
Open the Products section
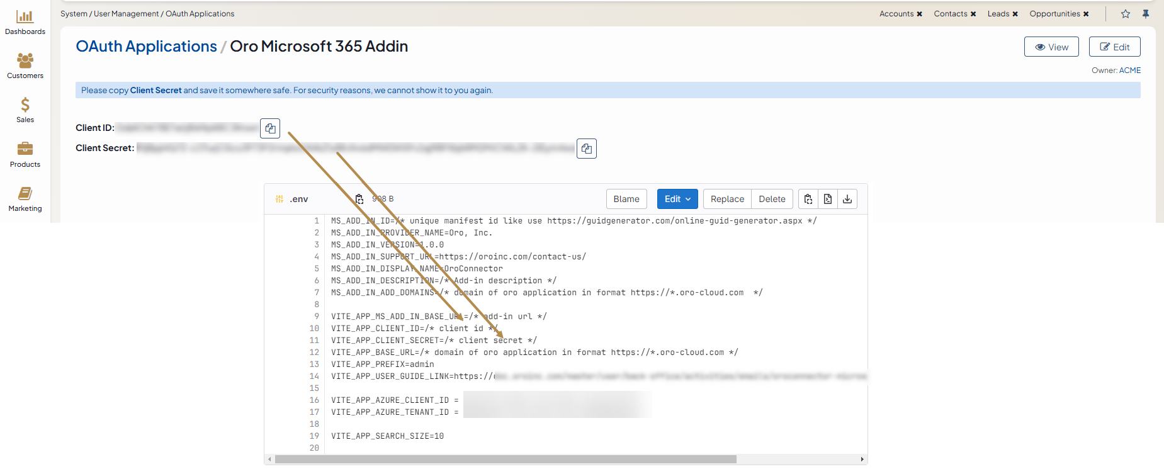tap(25, 155)
